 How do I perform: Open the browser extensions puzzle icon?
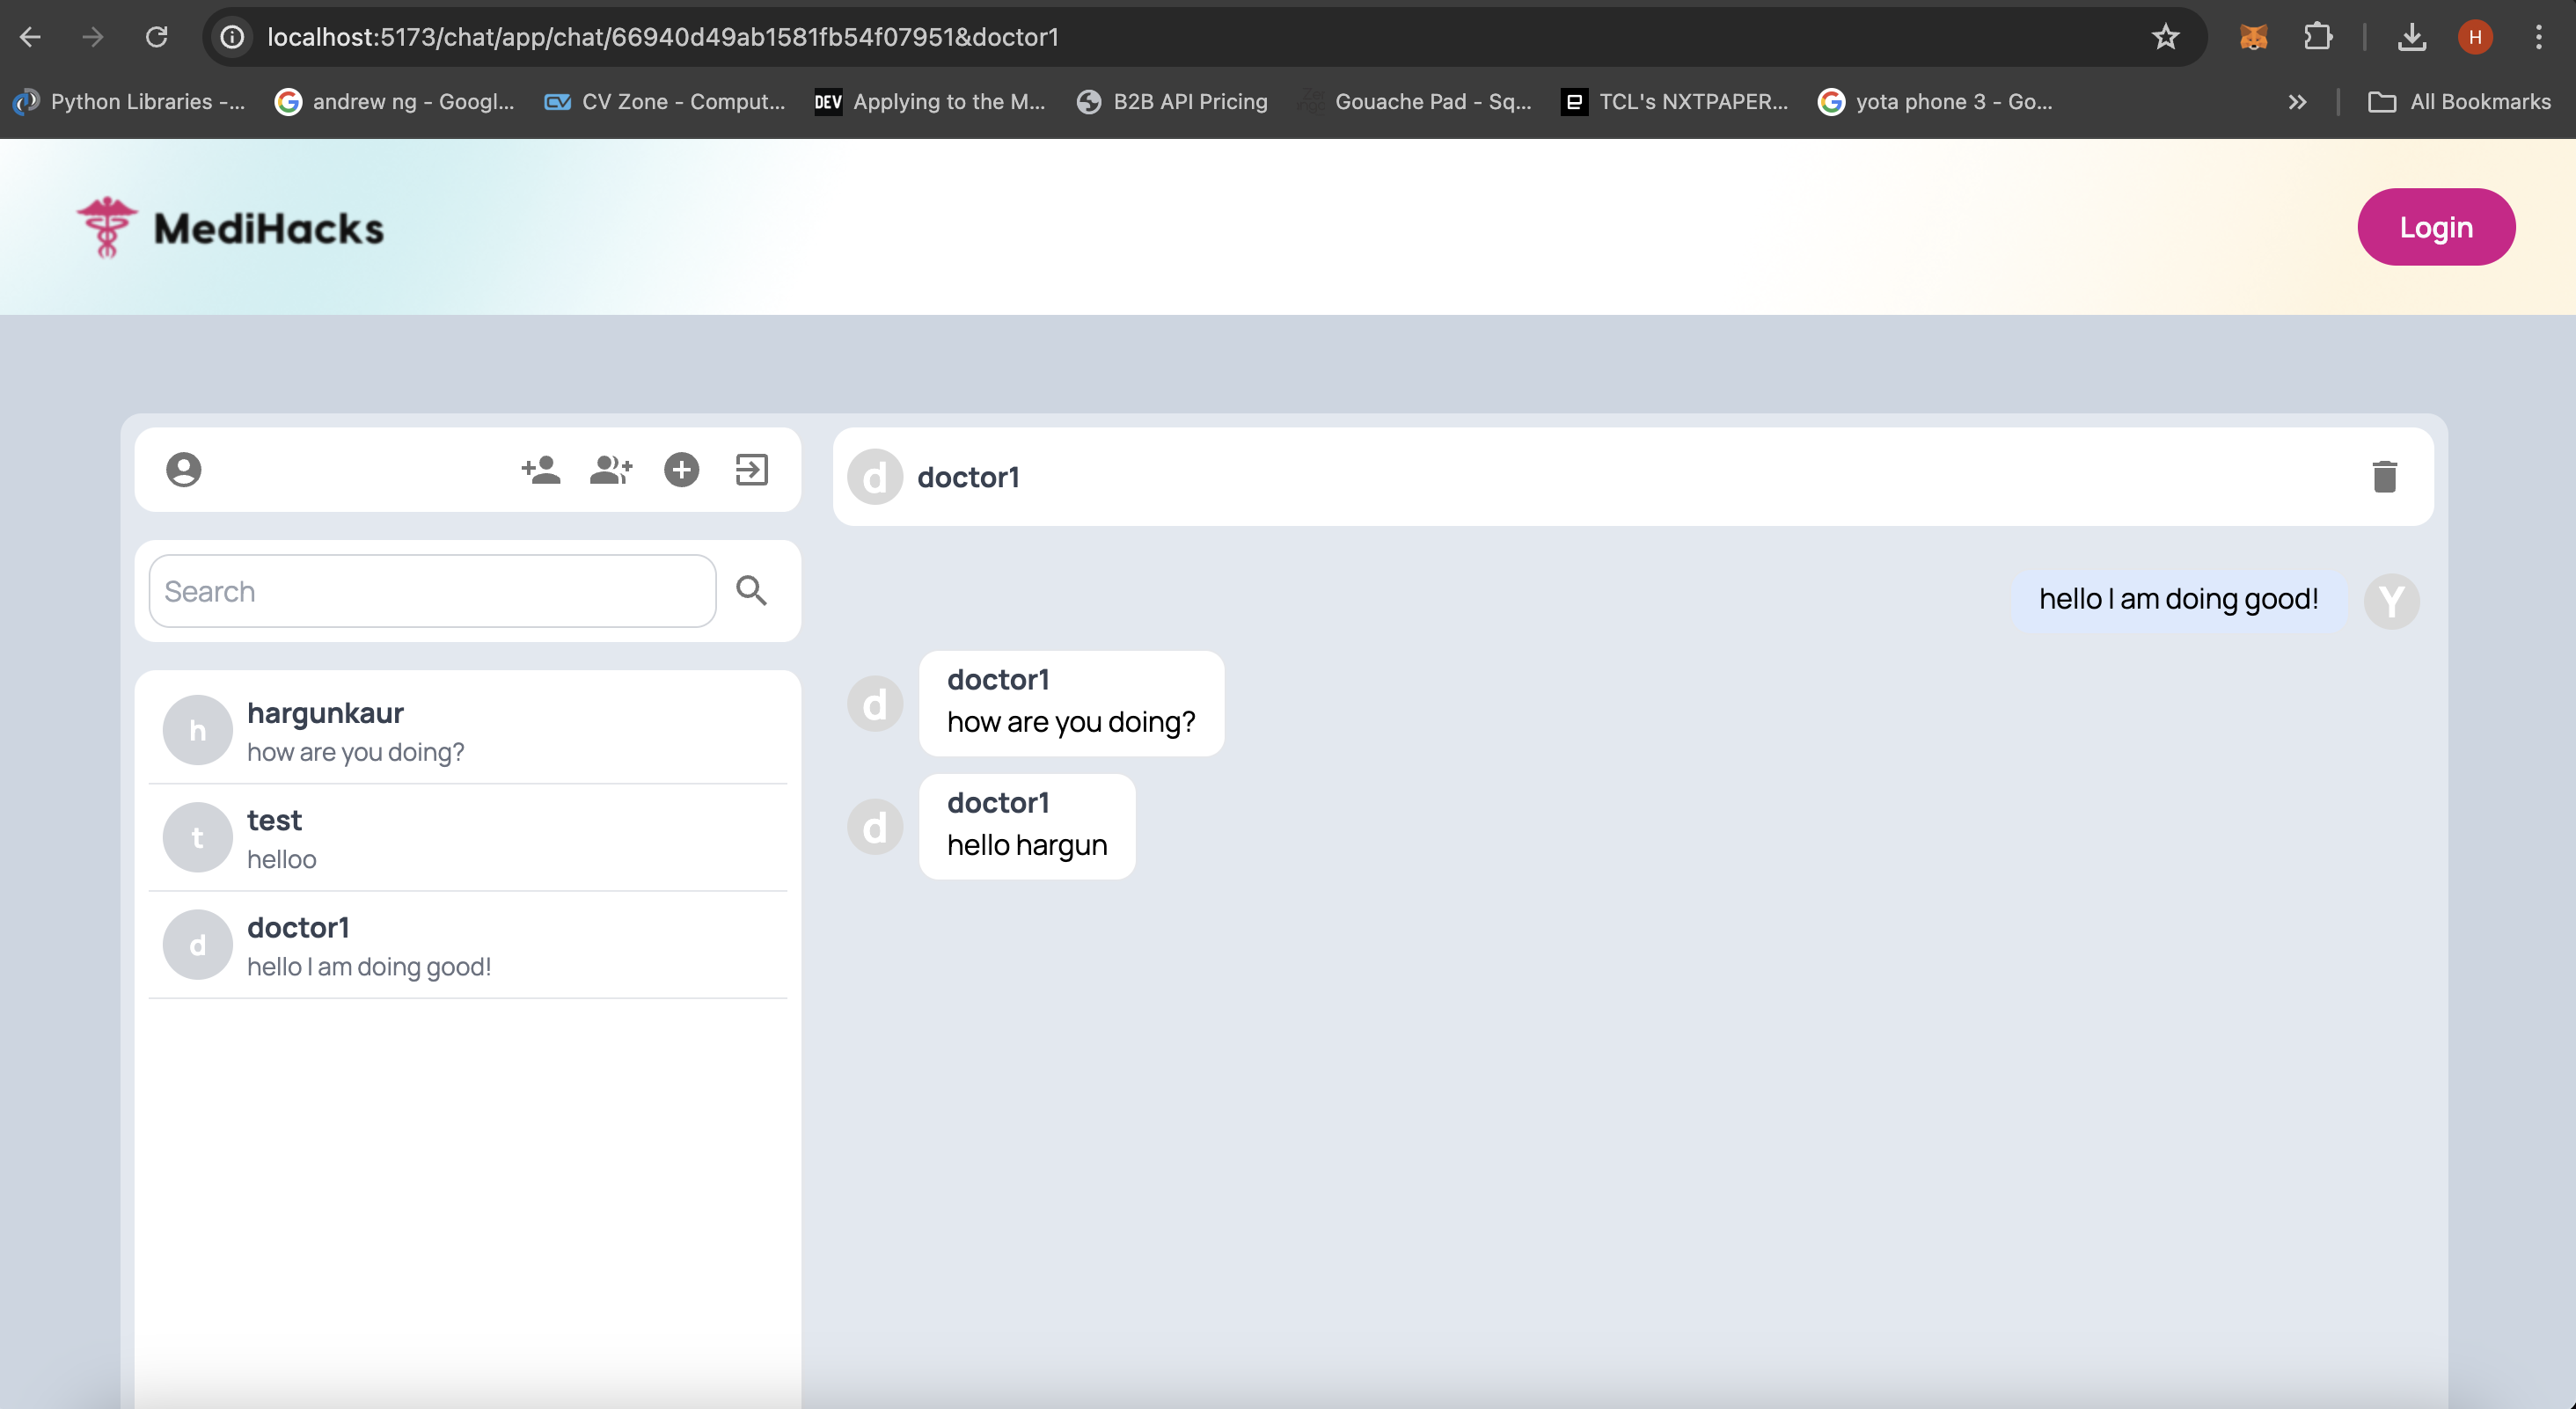click(2318, 37)
